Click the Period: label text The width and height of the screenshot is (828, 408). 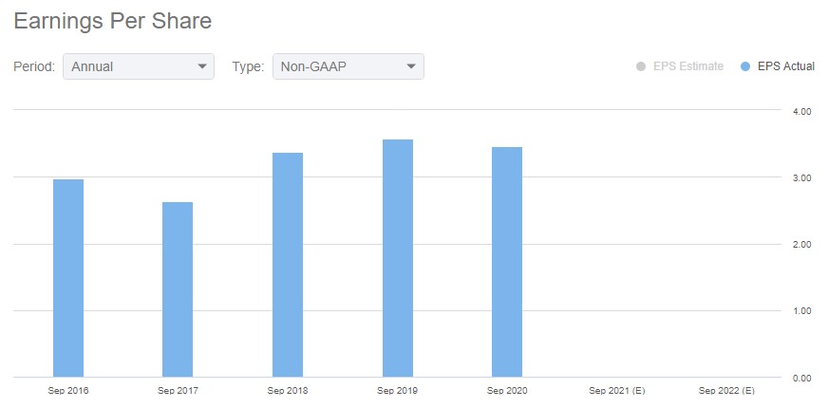(34, 66)
